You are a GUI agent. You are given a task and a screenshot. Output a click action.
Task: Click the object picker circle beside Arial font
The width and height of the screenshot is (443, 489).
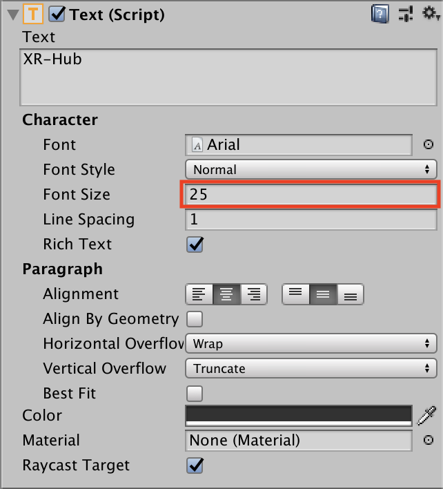(x=429, y=145)
